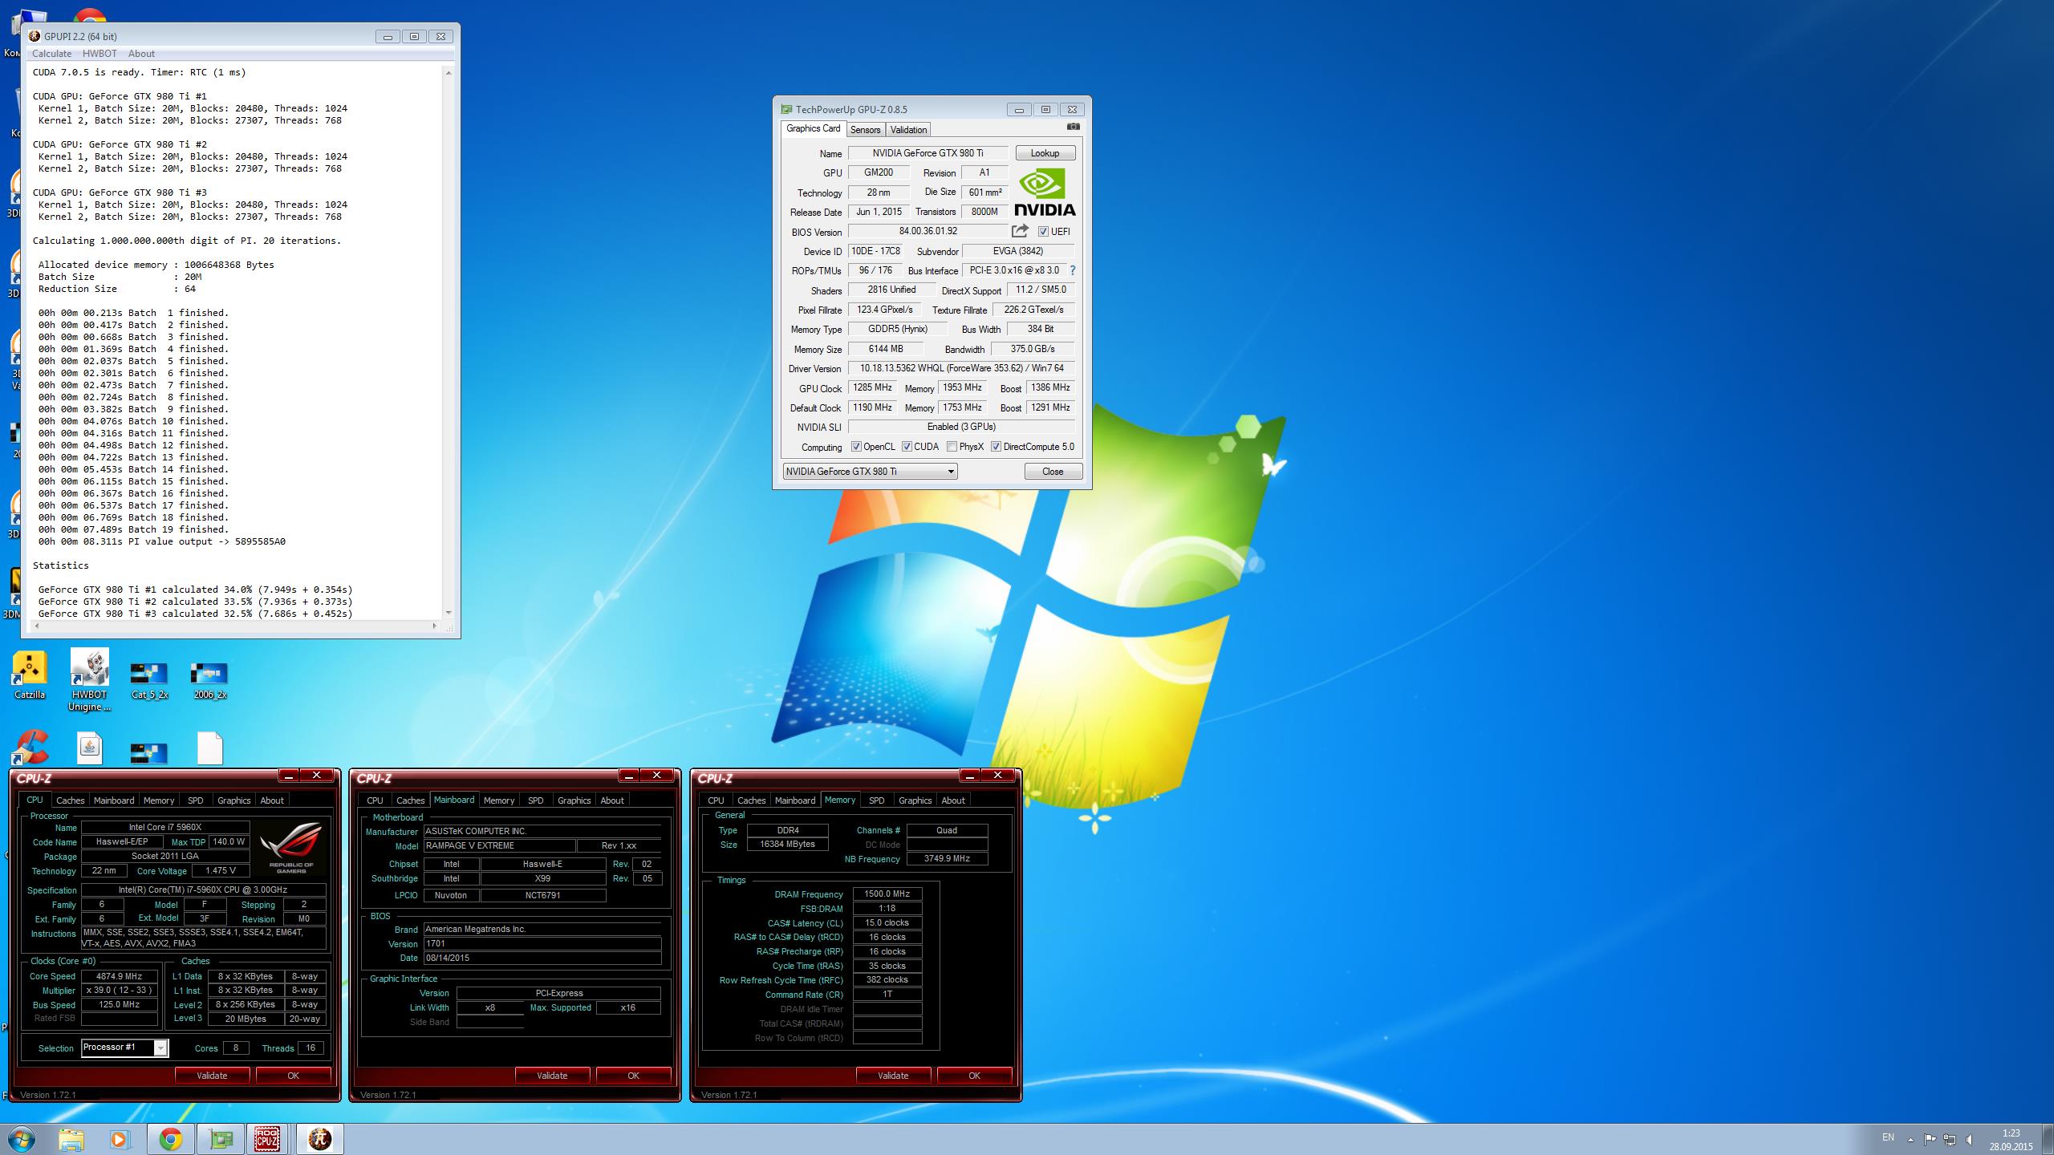Click OK in the Mainboard CPU-Z window

coord(633,1076)
